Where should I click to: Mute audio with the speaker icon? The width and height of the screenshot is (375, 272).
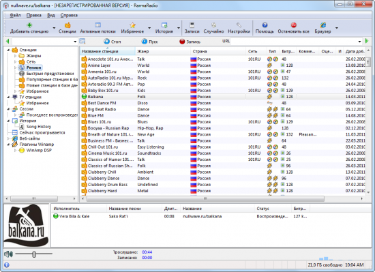pyautogui.click(x=9, y=254)
